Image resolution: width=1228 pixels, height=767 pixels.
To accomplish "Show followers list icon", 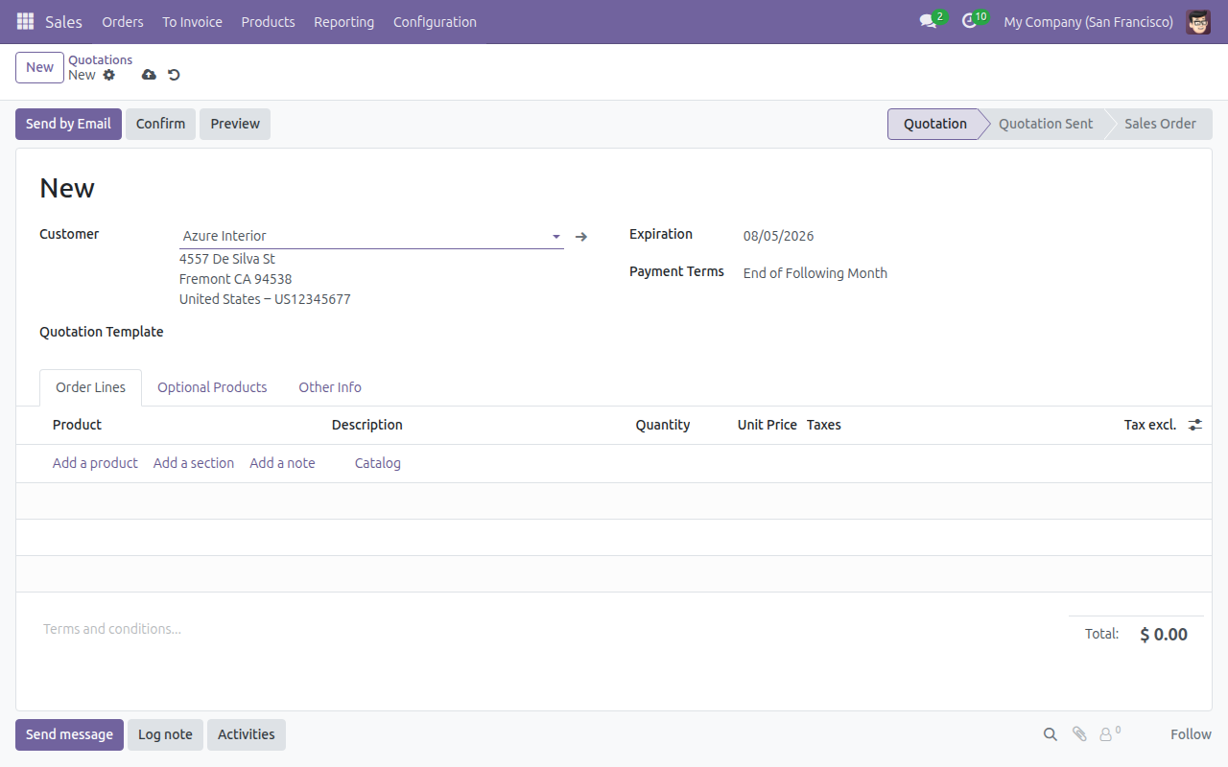I will pyautogui.click(x=1110, y=734).
